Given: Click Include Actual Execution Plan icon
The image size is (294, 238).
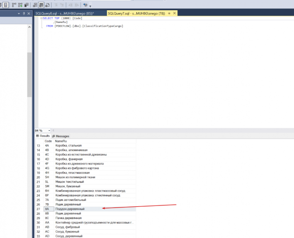Looking at the screenshot, I should coord(14,5).
